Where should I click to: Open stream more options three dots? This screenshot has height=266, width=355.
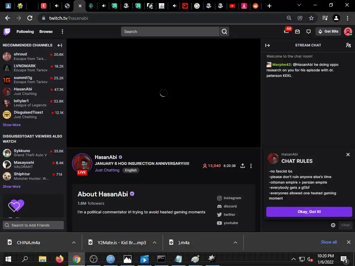(x=251, y=166)
